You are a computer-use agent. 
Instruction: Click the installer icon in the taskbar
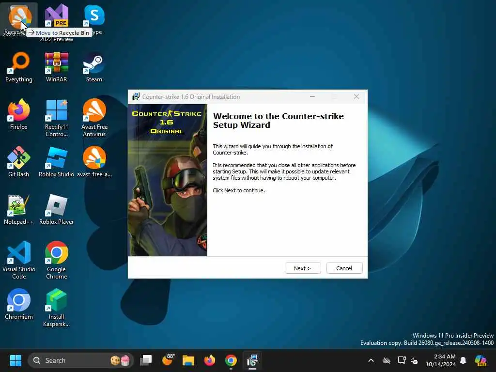point(252,360)
